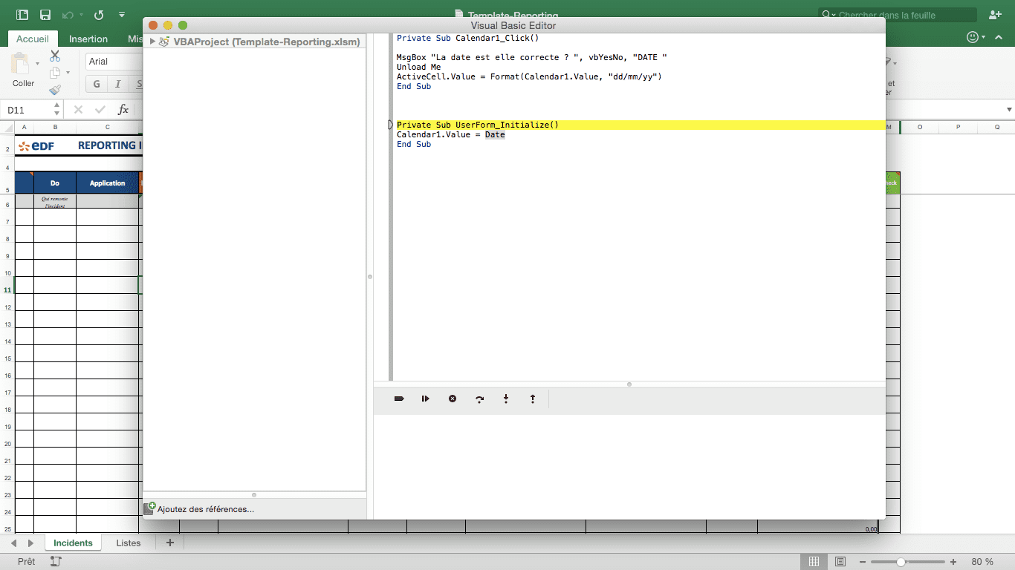Viewport: 1015px width, 570px height.
Task: Click the Step Into debug icon
Action: (506, 399)
